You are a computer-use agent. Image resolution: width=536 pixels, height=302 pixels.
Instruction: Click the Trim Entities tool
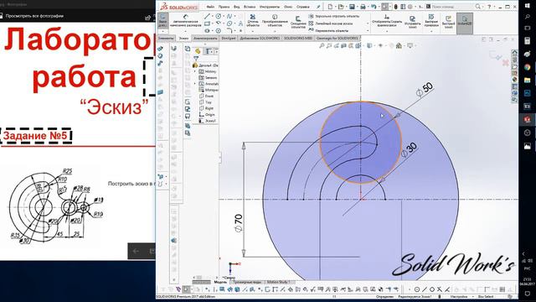pos(253,20)
